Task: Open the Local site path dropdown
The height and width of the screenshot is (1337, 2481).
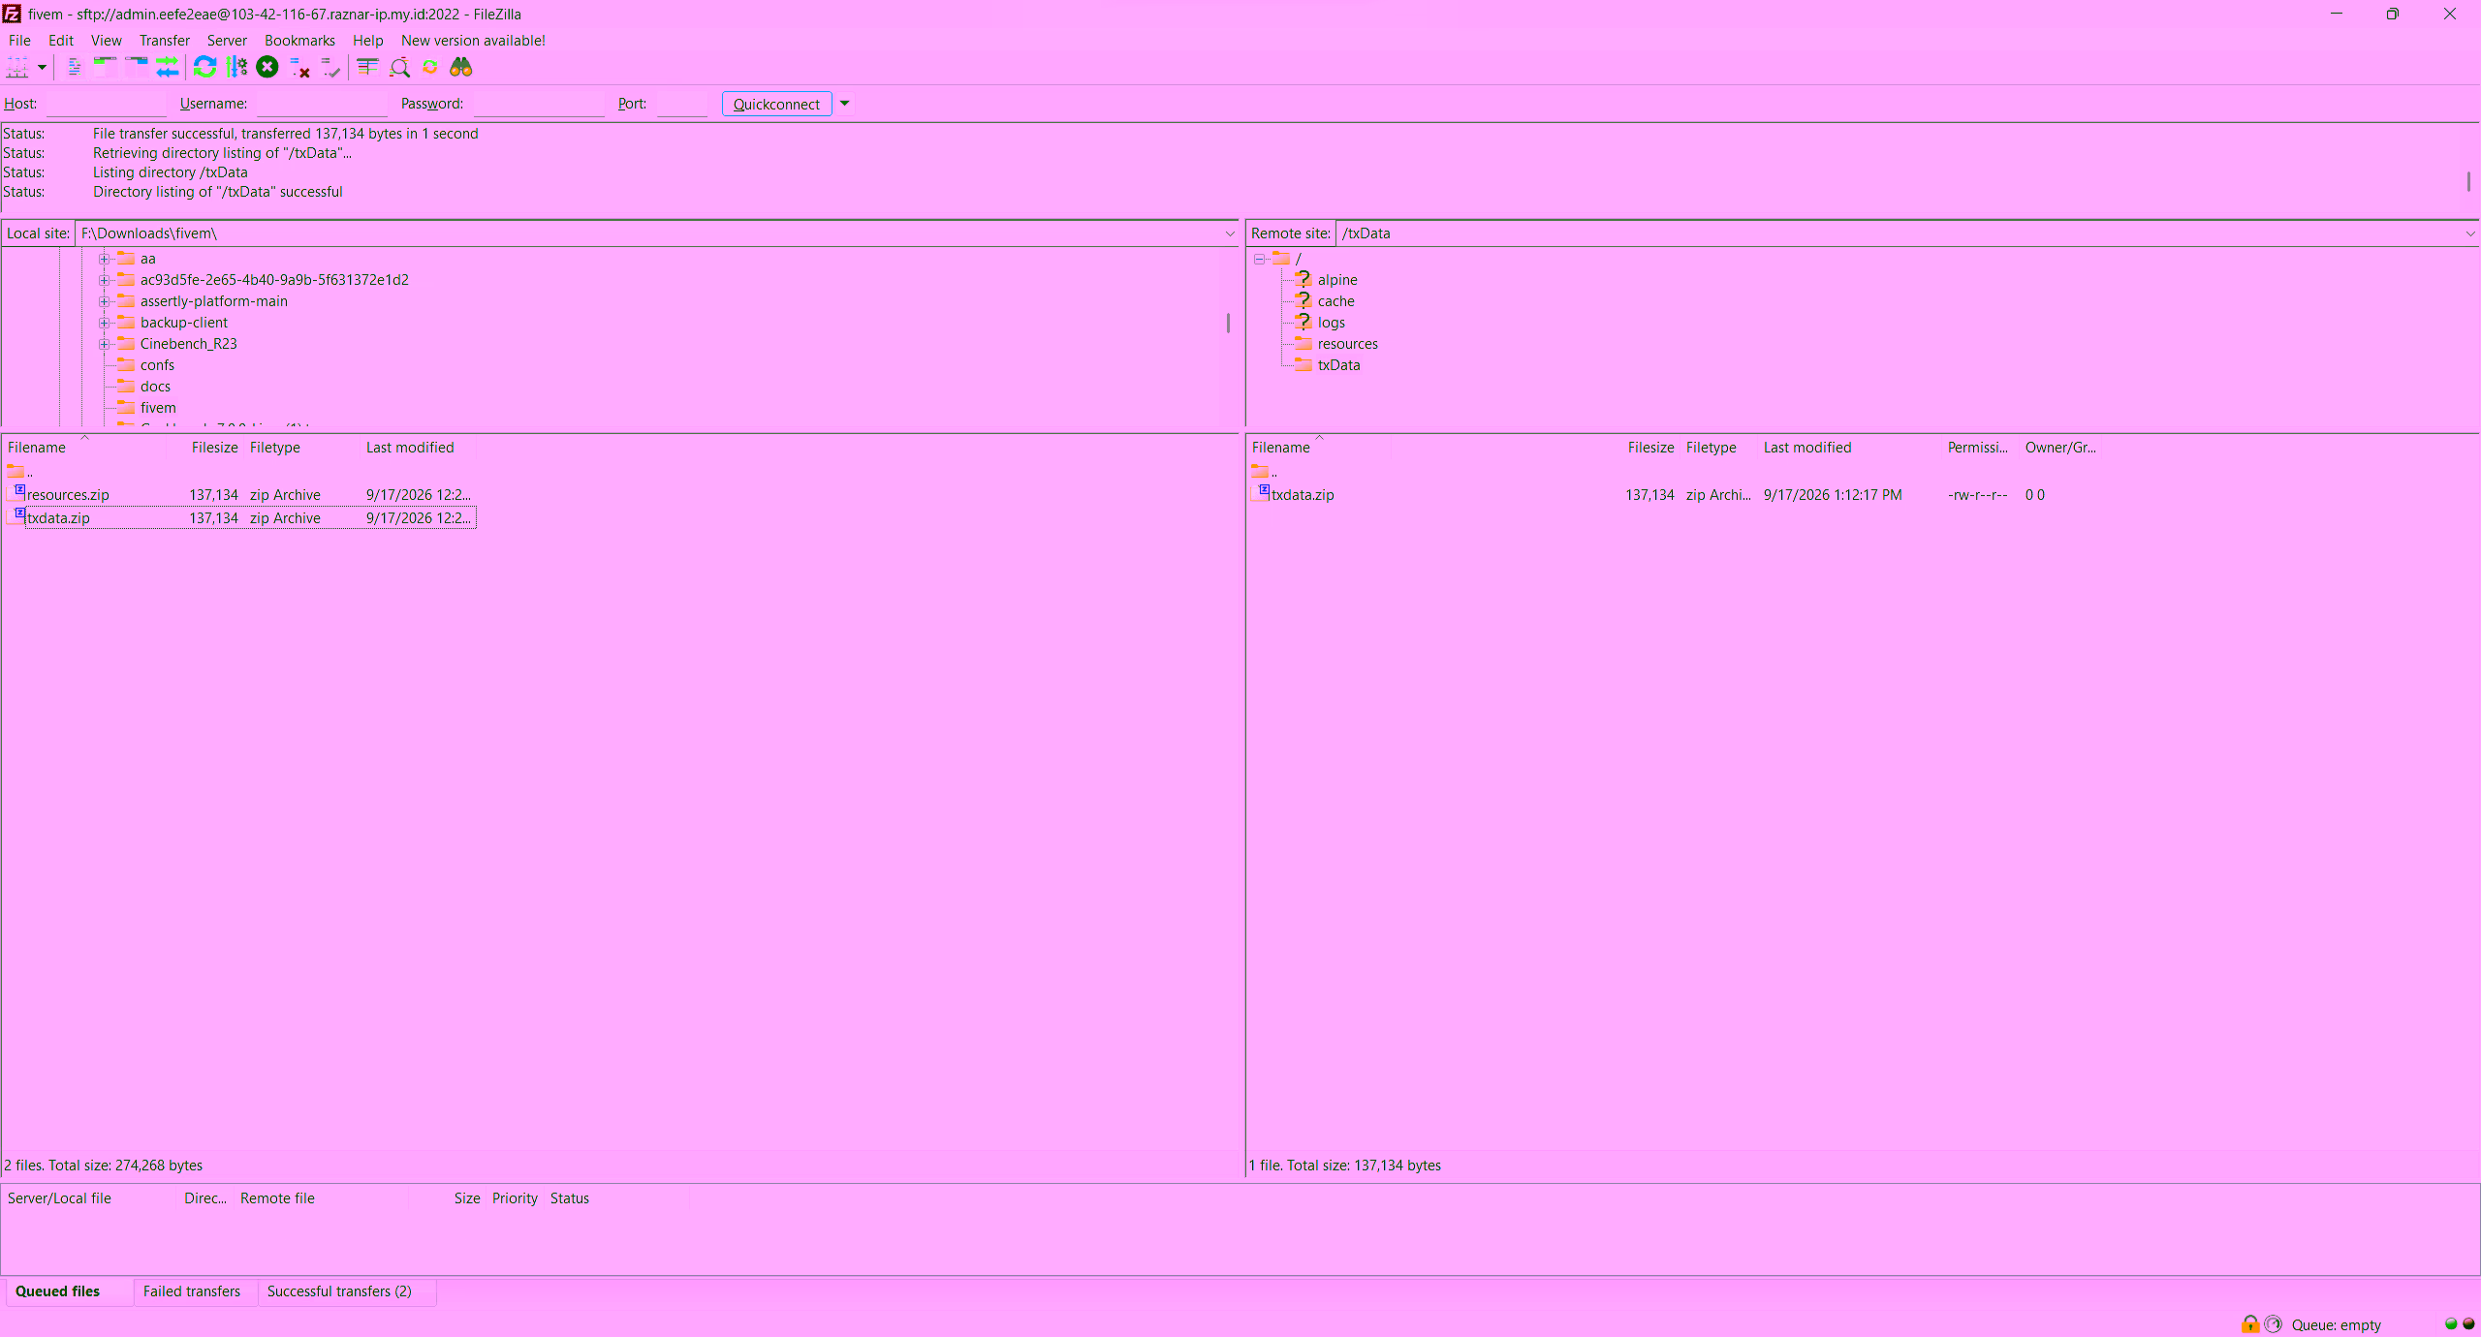Action: (x=1230, y=233)
